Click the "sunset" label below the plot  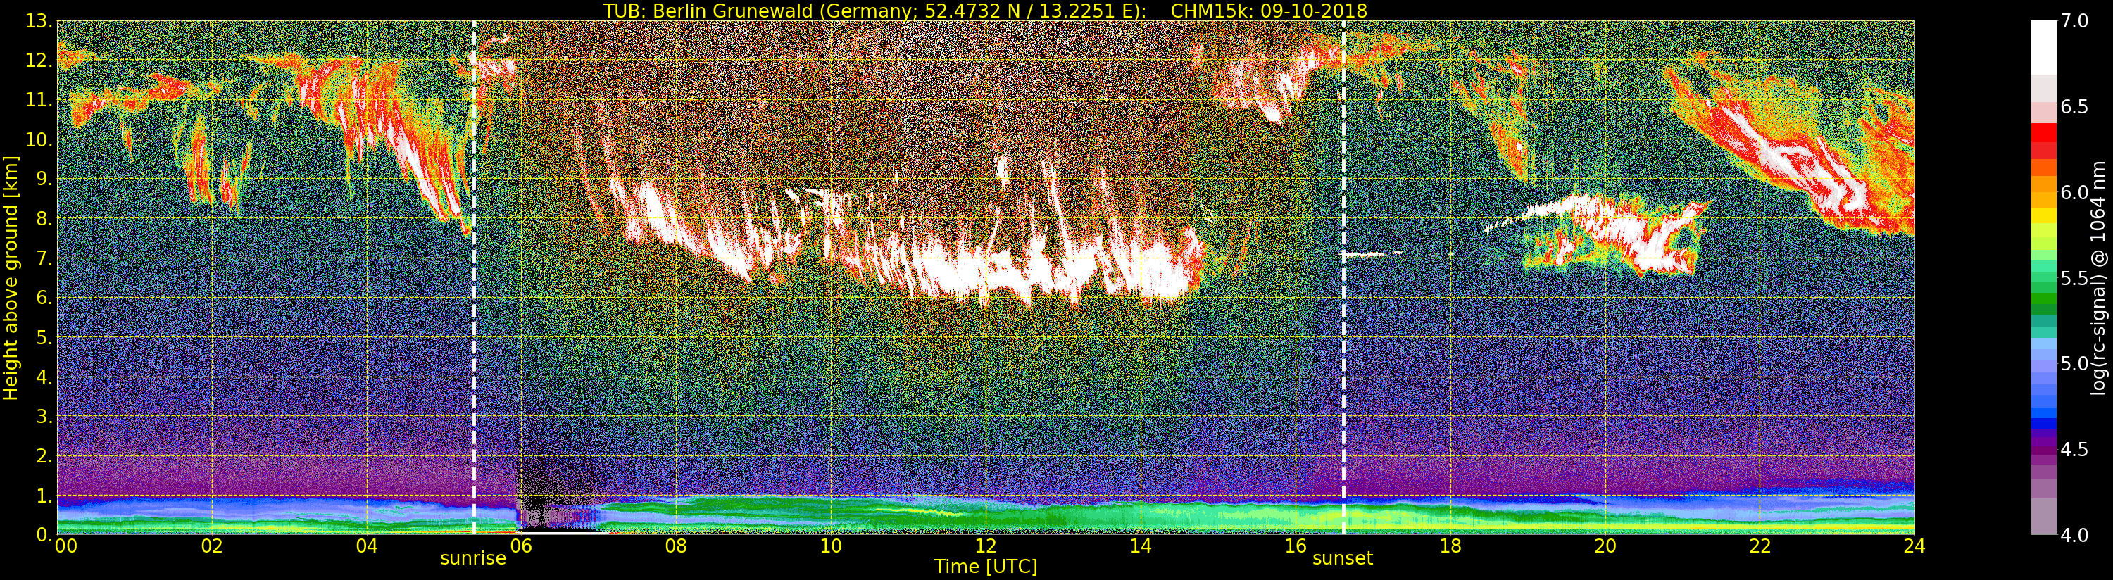[1343, 559]
